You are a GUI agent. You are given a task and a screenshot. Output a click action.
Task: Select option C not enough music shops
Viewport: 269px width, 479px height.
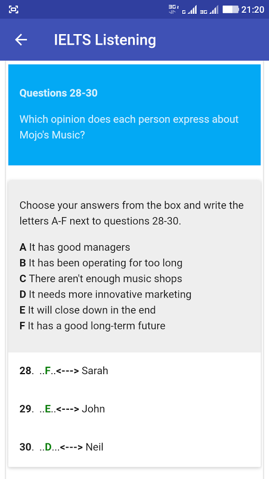(100, 278)
